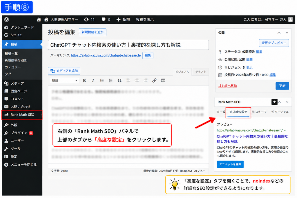Open the スキーマ tab in Rank Math
Viewport: 297px width, 198px height.
(259, 112)
